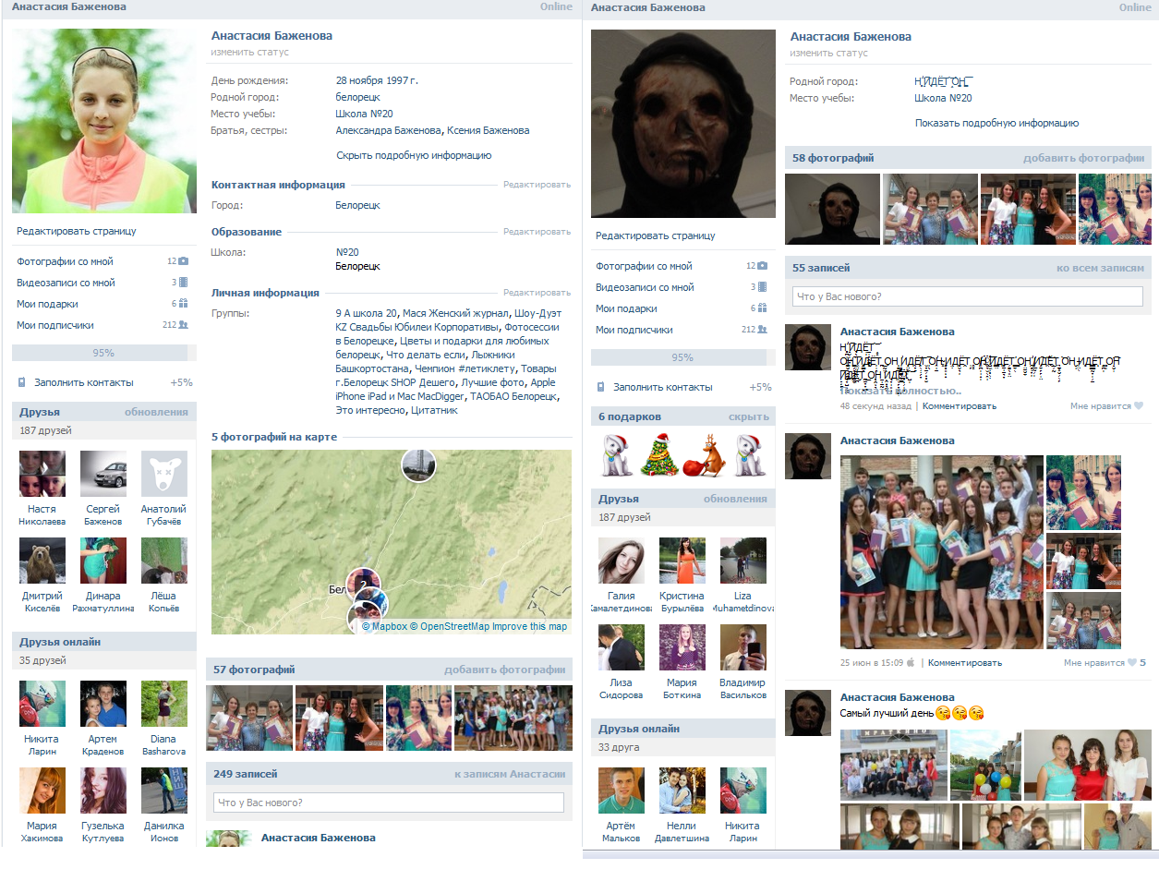Open 'обновления' in left profile Друзья header
The height and width of the screenshot is (869, 1159).
coord(156,412)
